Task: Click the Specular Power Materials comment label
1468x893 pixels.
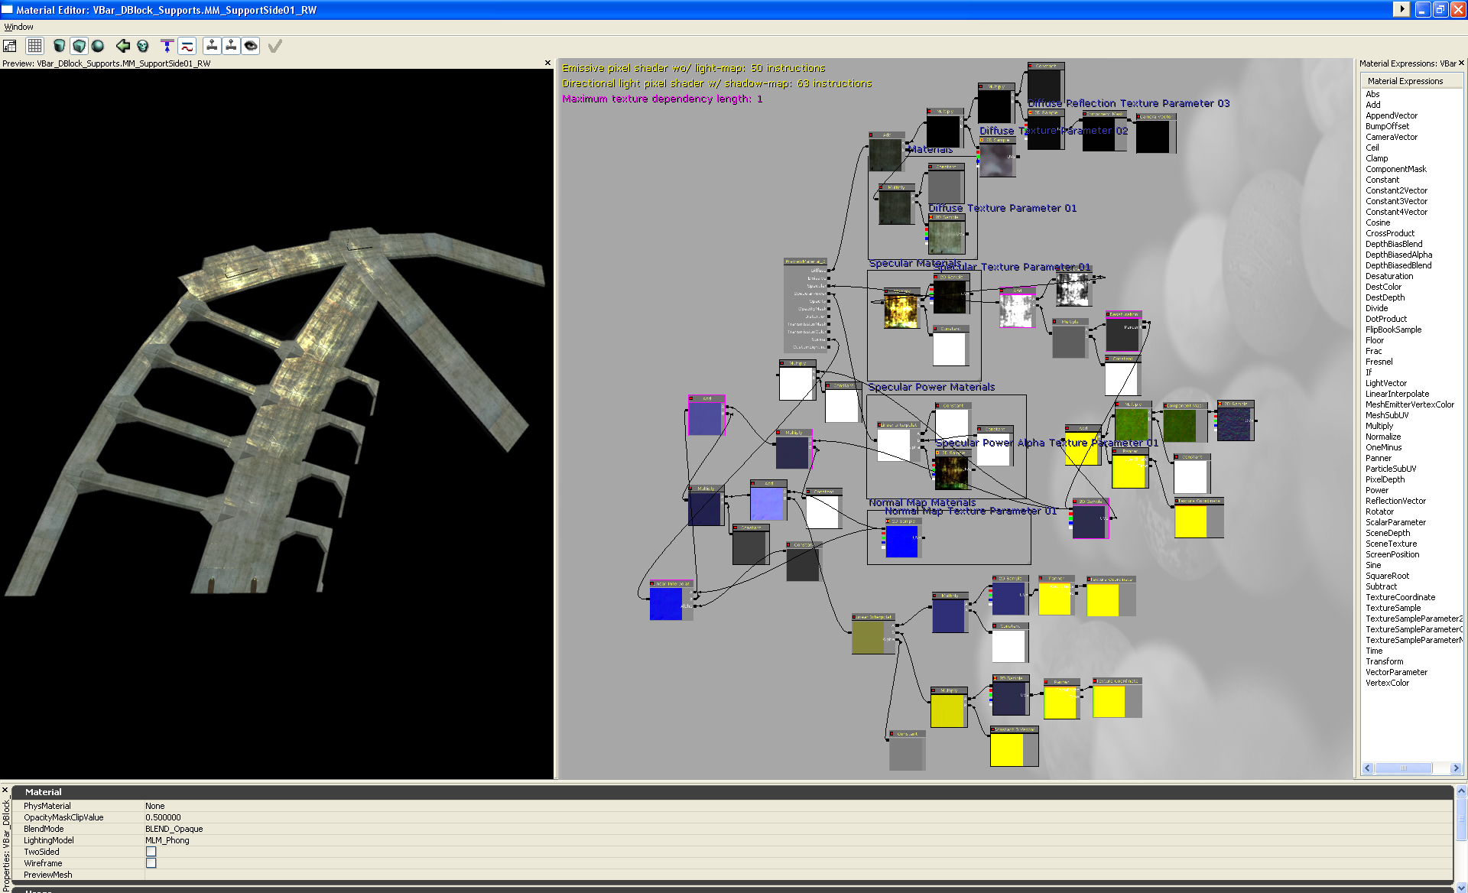Action: click(931, 387)
